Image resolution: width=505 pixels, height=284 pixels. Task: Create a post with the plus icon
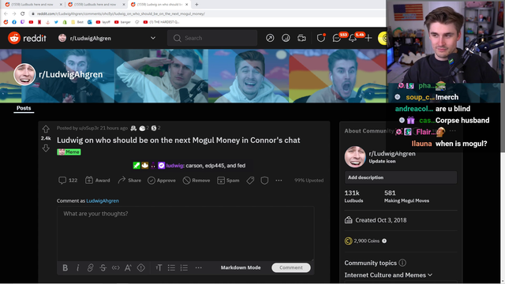[x=368, y=38]
